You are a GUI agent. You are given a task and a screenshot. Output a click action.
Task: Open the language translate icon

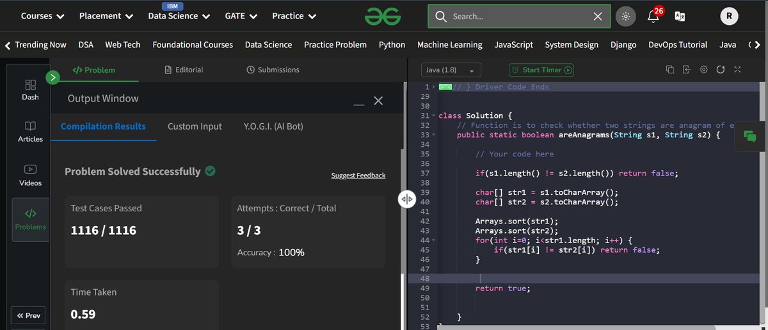click(x=680, y=17)
